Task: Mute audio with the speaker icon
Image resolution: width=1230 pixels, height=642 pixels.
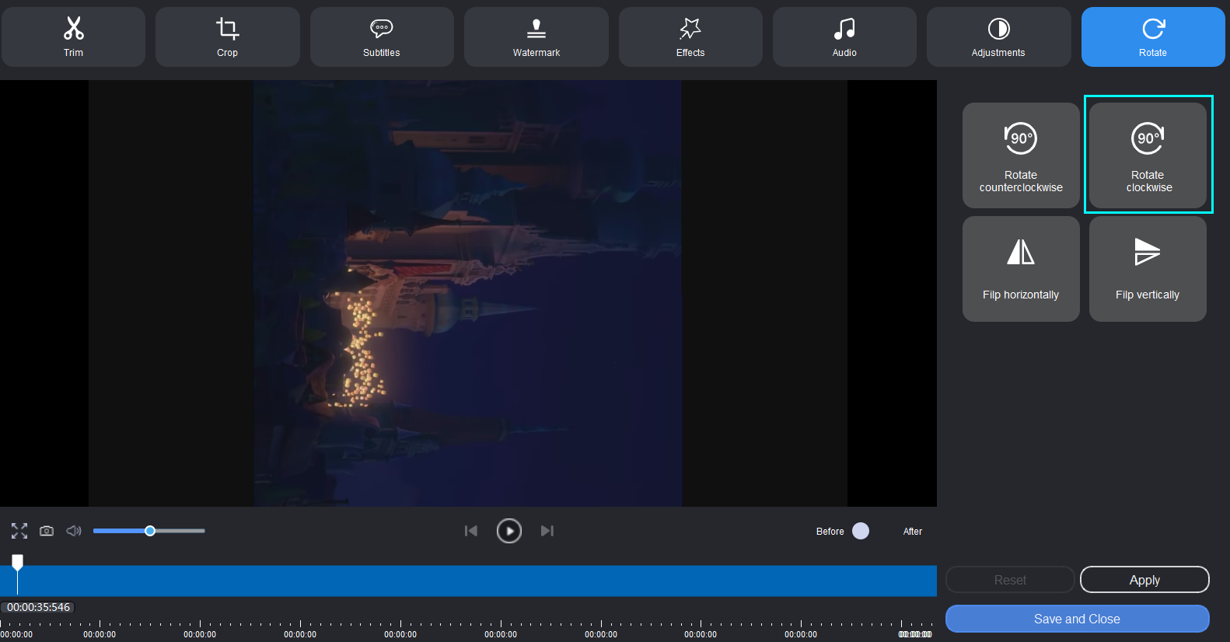Action: tap(74, 531)
